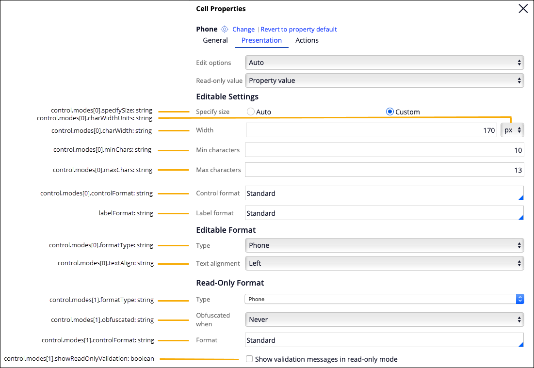The height and width of the screenshot is (368, 534).
Task: Enable Show validation messages in read-only mode
Action: pos(249,359)
